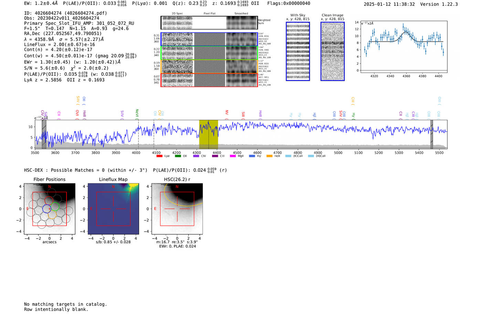Select the blue-bordered fiber spectrum row
Image resolution: width=482 pixels, height=328 pixels.
(209, 39)
